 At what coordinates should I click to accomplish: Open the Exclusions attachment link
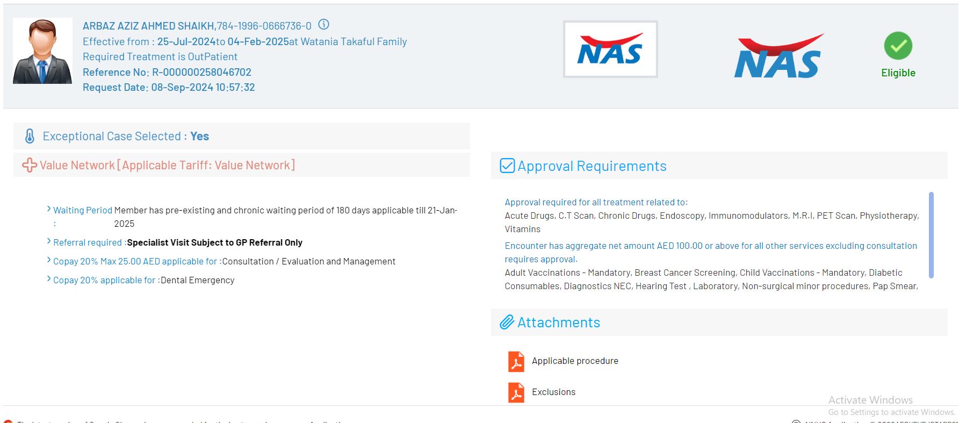click(x=553, y=392)
